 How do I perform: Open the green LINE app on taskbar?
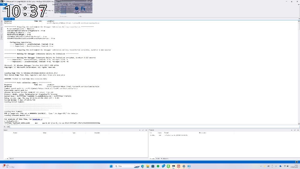coord(168,166)
